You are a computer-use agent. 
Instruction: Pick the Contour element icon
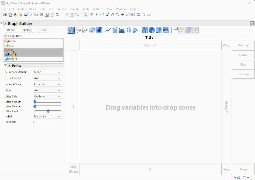pyautogui.click(x=99, y=30)
